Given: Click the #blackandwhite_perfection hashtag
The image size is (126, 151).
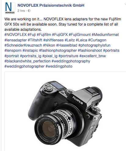Looking at the screenshot, I should [x=27, y=61].
